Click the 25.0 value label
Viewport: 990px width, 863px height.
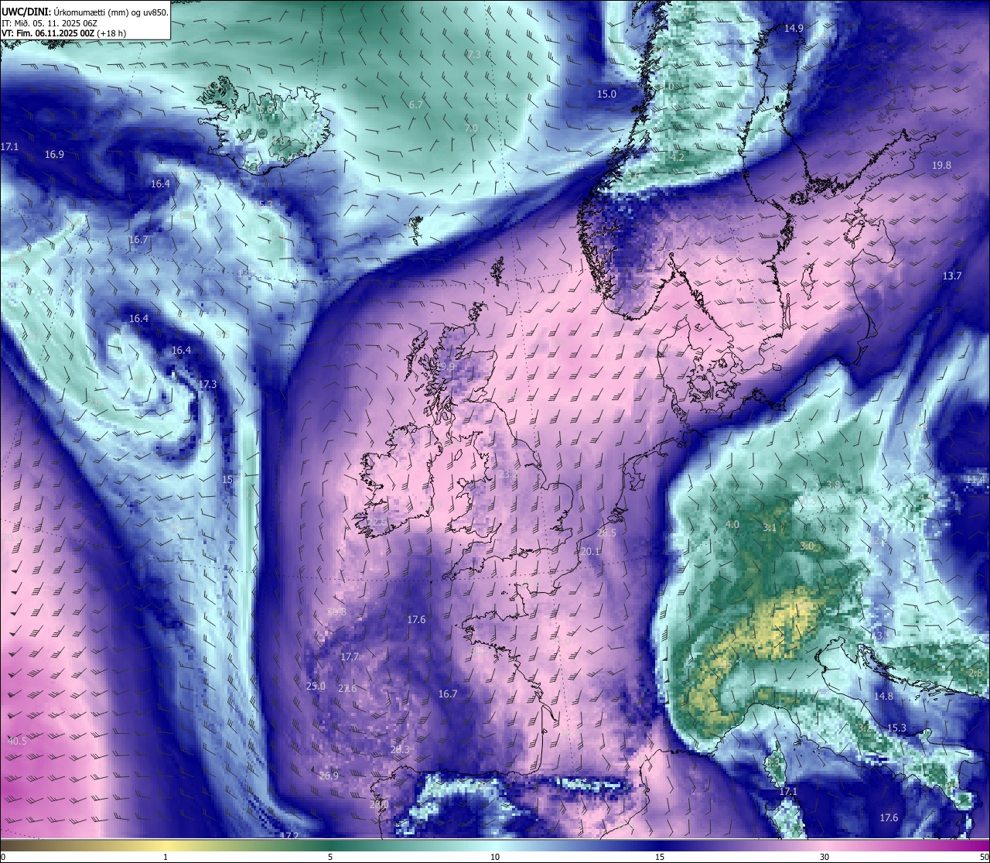pyautogui.click(x=316, y=687)
